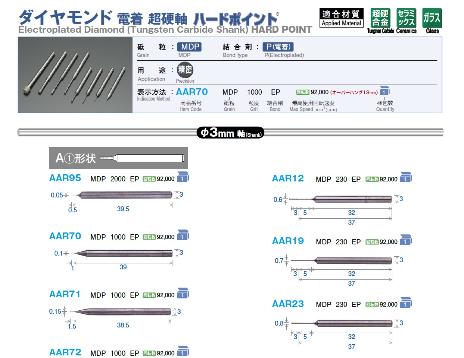The image size is (464, 358).
Task: Select the Ceramics material badge
Action: tap(406, 18)
